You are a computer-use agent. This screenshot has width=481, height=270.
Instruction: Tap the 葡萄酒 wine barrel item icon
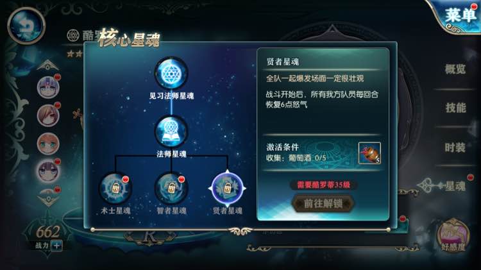(369, 153)
